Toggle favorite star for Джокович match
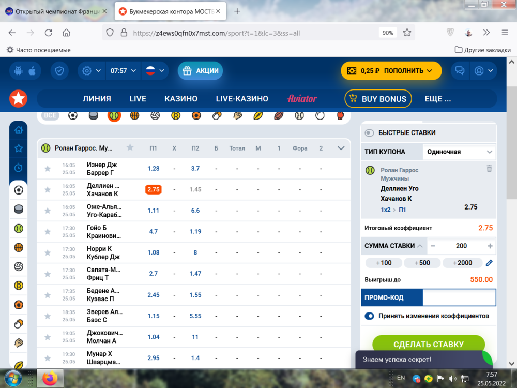The height and width of the screenshot is (388, 517). point(48,337)
